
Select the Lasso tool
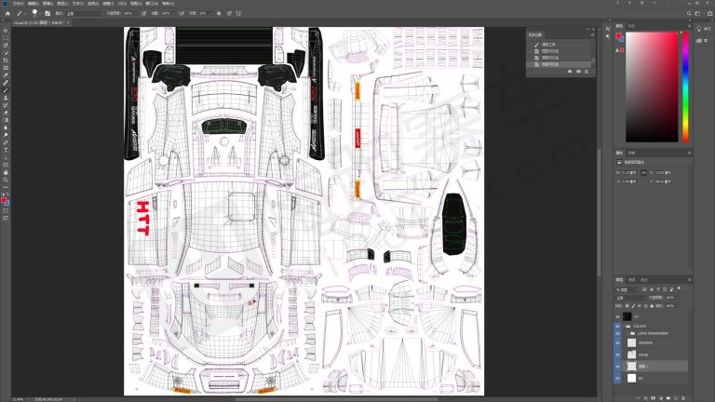click(x=6, y=46)
